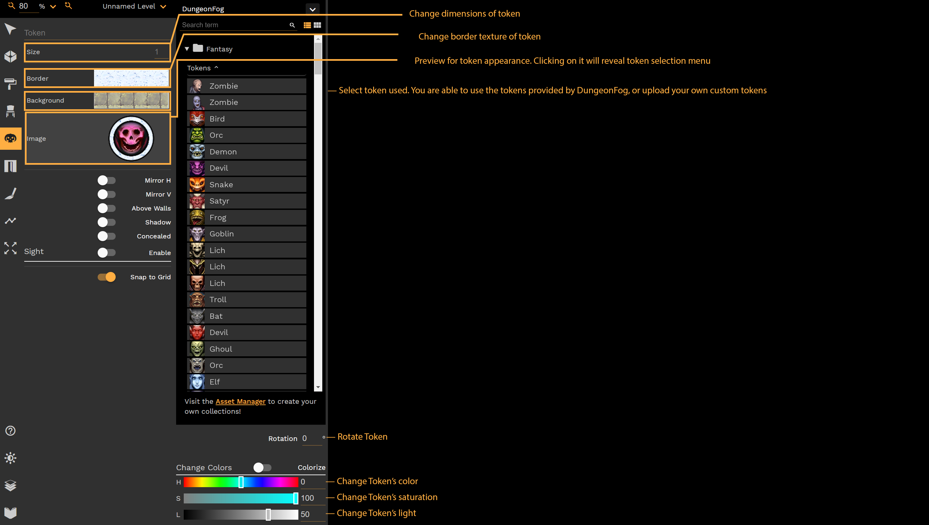The width and height of the screenshot is (929, 525).
Task: Select the Troll token
Action: pos(247,300)
